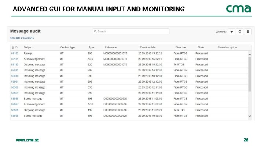Select type 192 in row 68886
This screenshot has width=264, height=148.
pos(90,110)
